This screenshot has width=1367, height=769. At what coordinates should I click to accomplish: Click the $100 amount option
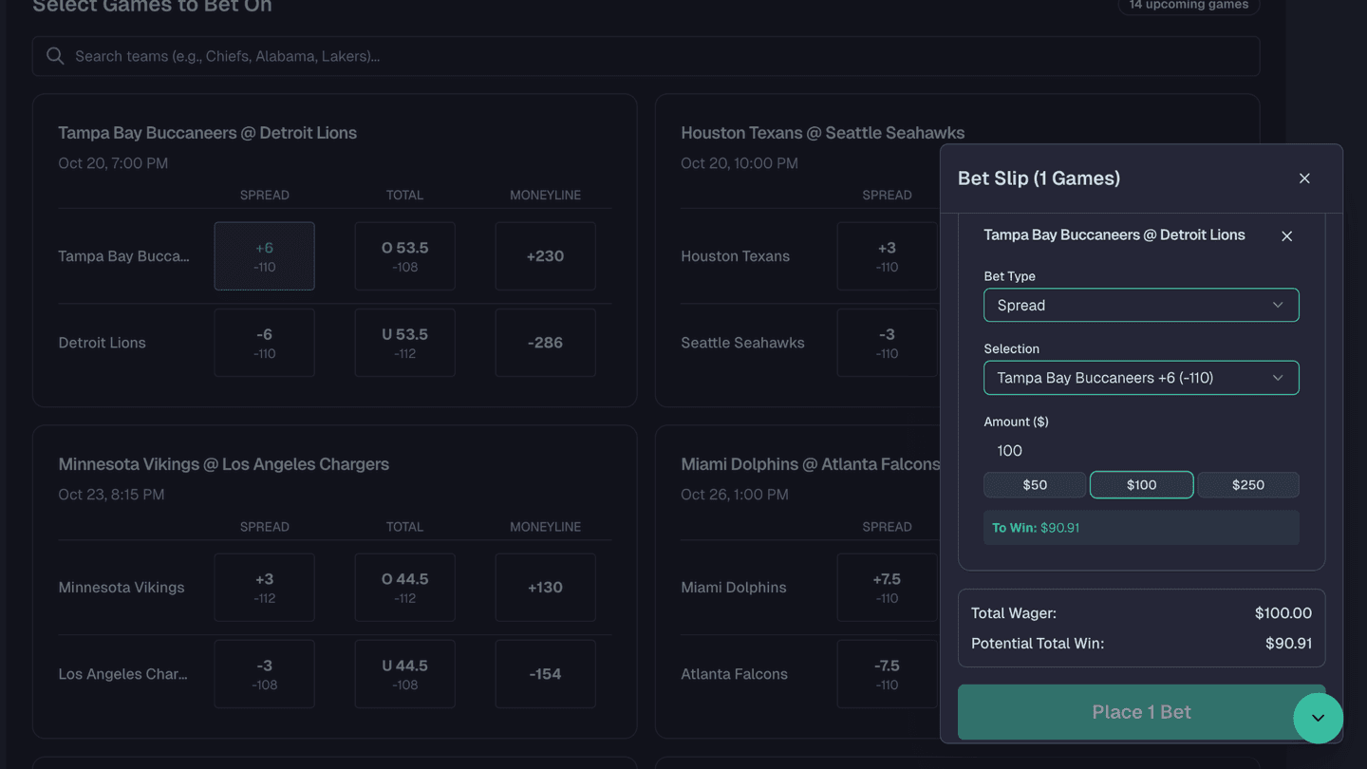(1141, 484)
